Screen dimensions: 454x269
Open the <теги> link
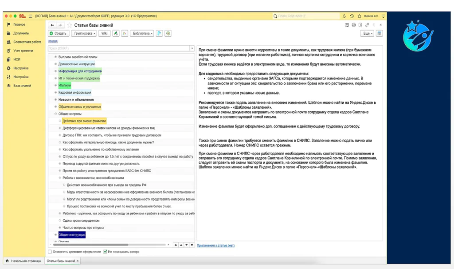point(53,41)
